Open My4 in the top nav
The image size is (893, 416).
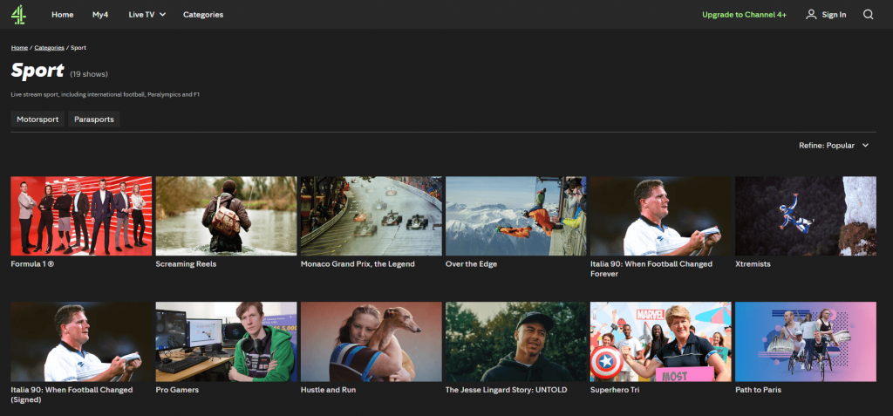(100, 15)
